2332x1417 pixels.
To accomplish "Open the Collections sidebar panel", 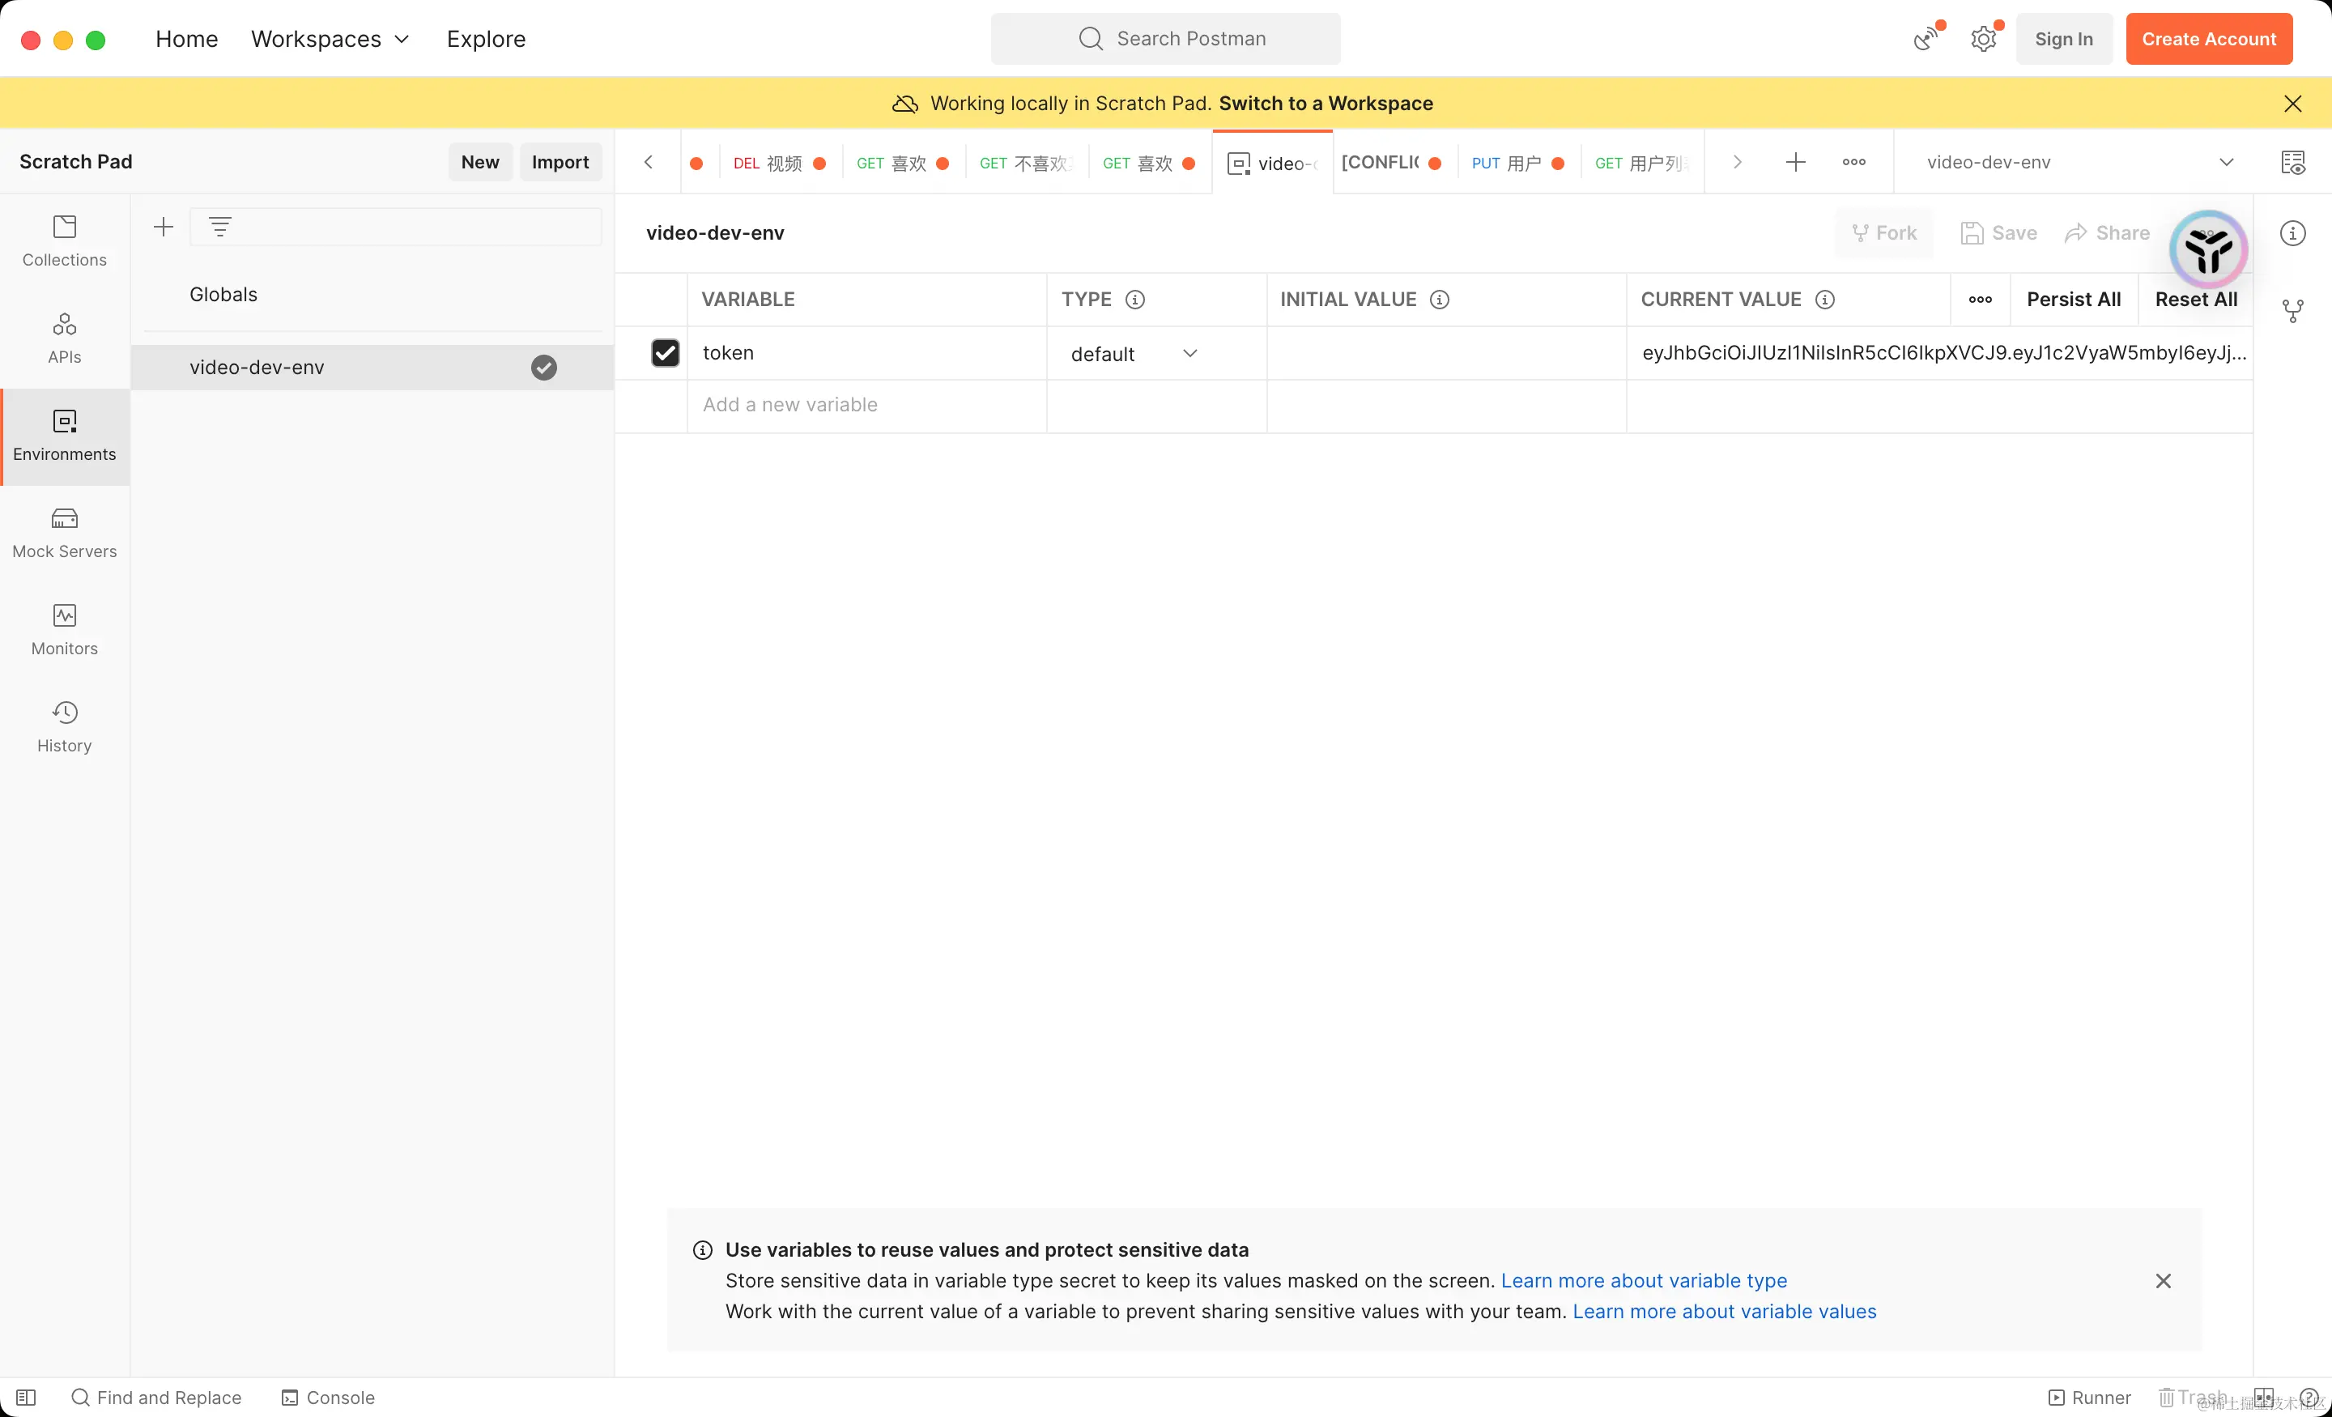I will (x=64, y=241).
